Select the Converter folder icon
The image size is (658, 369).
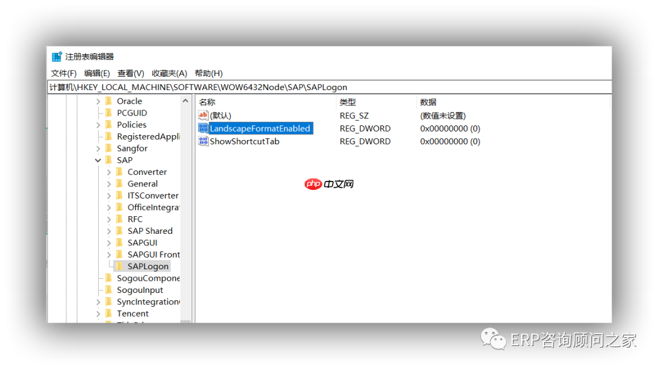pos(119,172)
